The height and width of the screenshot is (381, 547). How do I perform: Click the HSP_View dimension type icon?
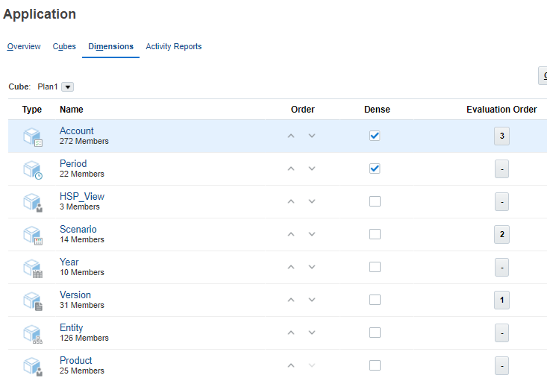click(33, 202)
